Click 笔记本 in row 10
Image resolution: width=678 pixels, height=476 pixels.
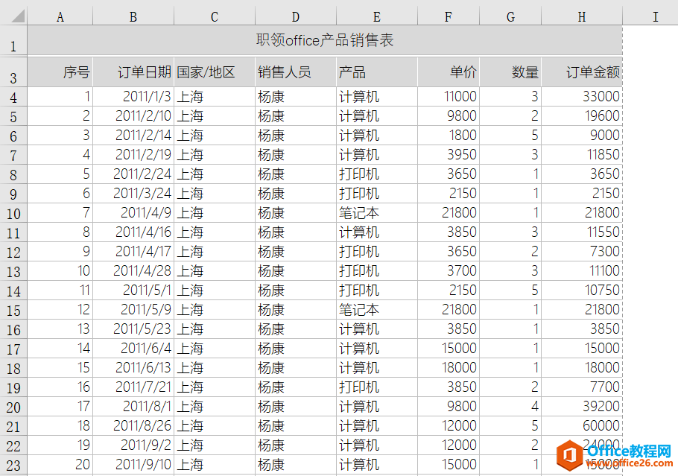point(377,213)
